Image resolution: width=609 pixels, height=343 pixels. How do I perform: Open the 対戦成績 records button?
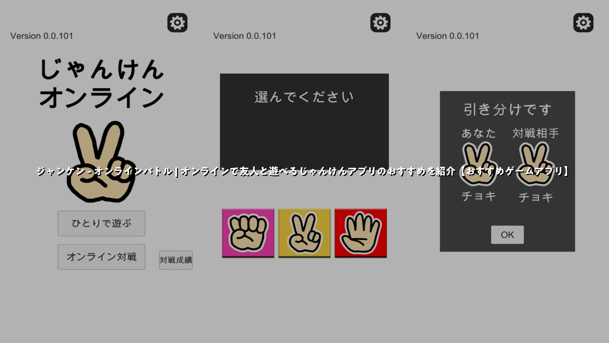click(176, 260)
